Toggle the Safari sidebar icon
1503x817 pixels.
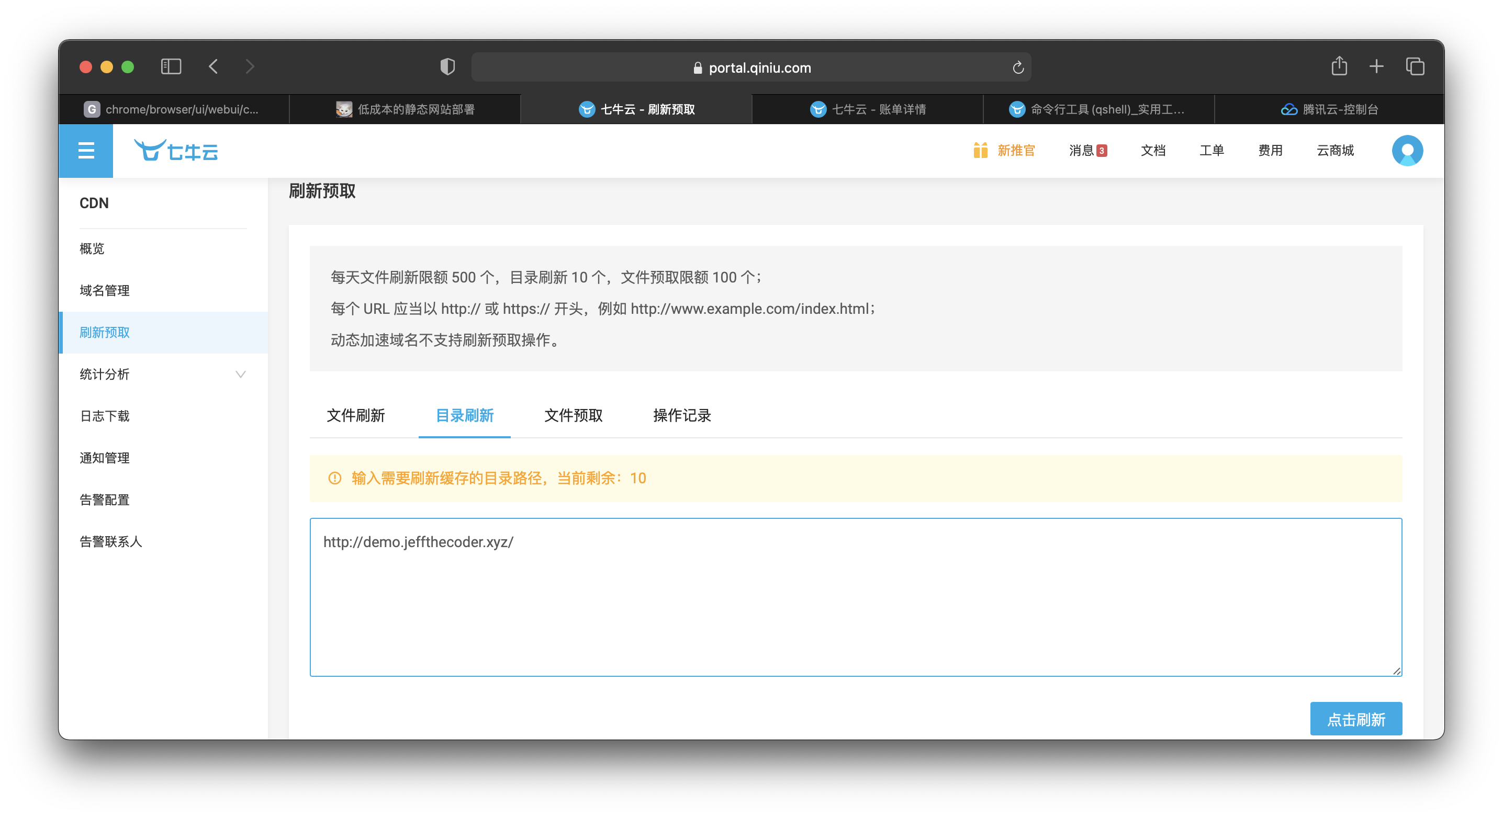[171, 66]
